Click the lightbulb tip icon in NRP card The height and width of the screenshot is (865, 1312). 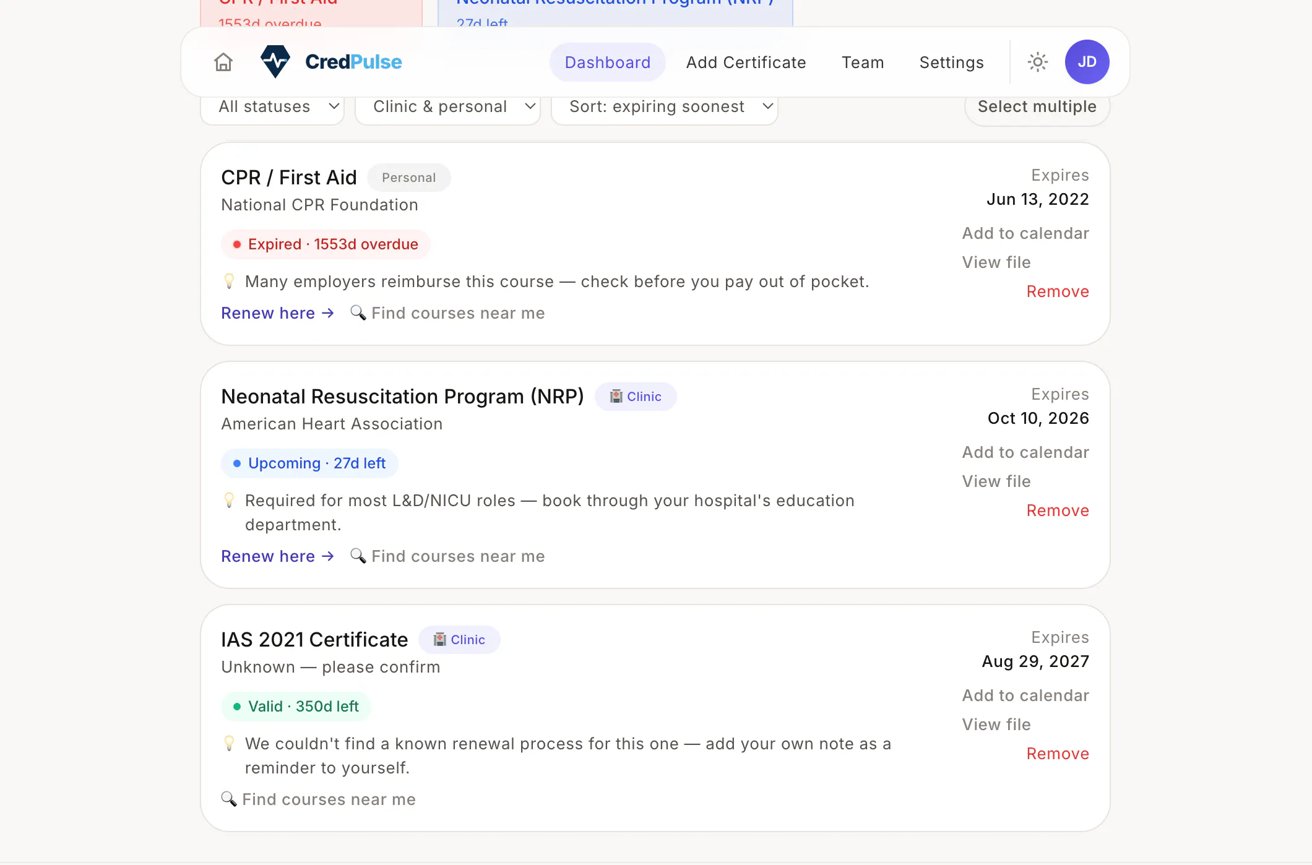click(x=229, y=501)
